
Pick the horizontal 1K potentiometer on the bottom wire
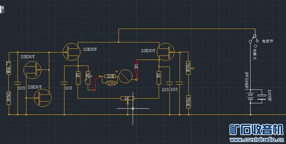(127, 98)
